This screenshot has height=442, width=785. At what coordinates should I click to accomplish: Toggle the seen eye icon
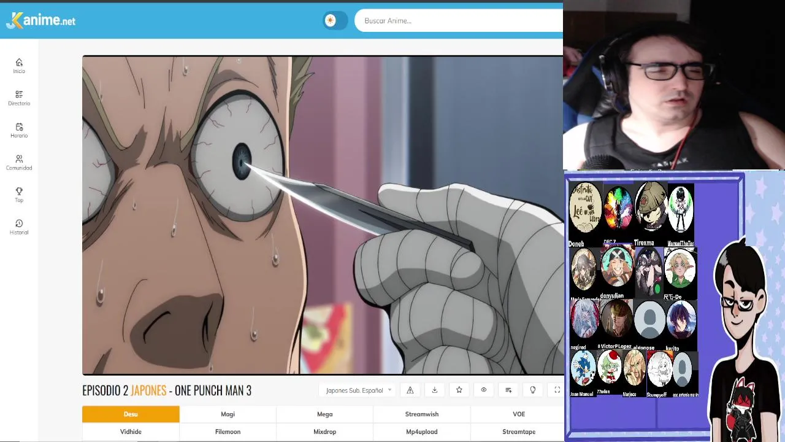point(484,390)
